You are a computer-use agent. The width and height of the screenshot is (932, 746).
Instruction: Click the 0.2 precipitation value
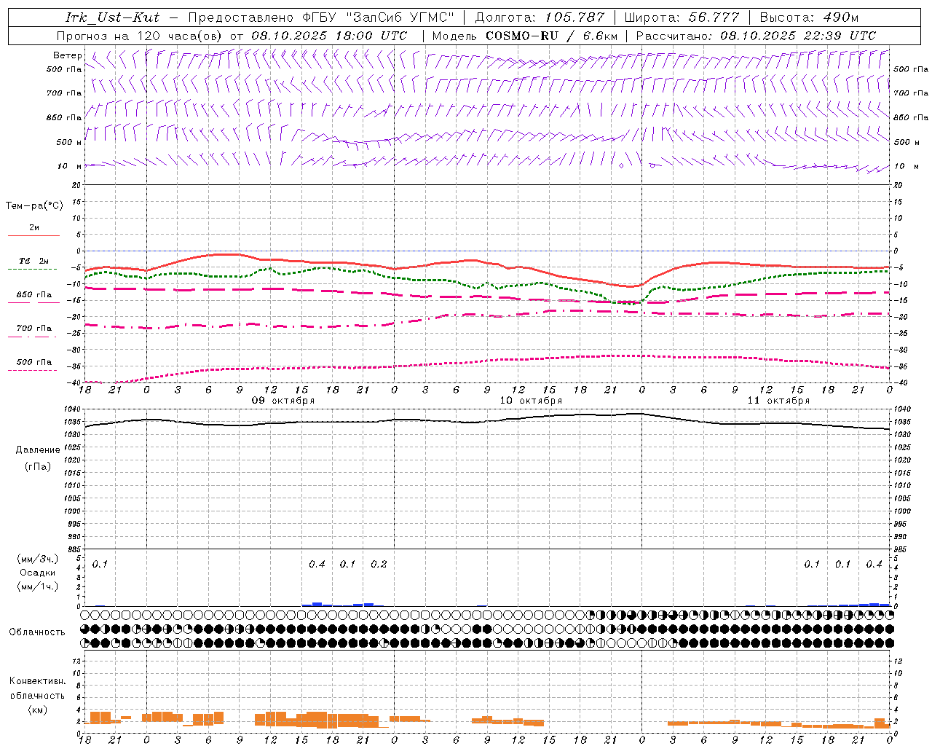coord(379,565)
